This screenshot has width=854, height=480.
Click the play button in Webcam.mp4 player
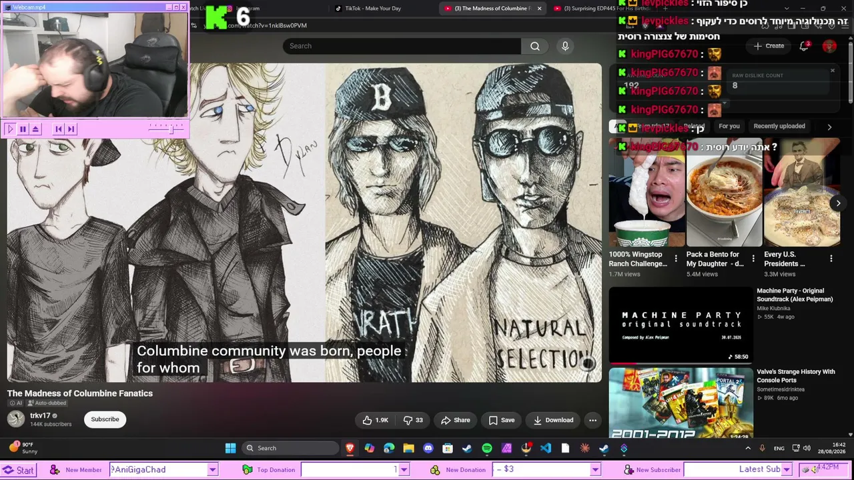tap(10, 129)
